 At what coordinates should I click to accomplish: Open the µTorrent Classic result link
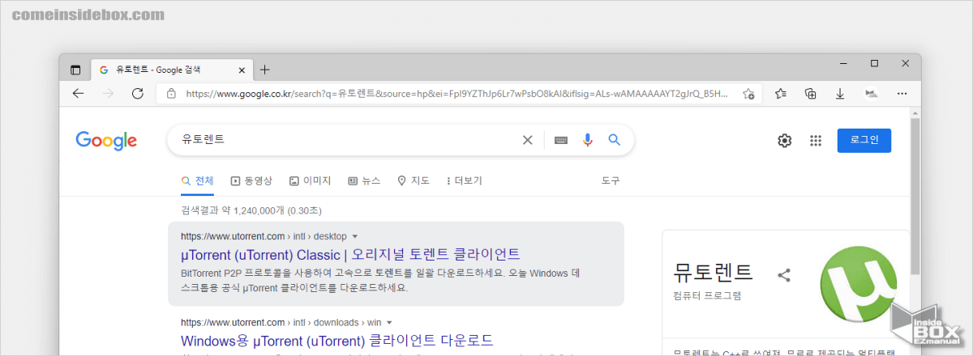pyautogui.click(x=350, y=254)
